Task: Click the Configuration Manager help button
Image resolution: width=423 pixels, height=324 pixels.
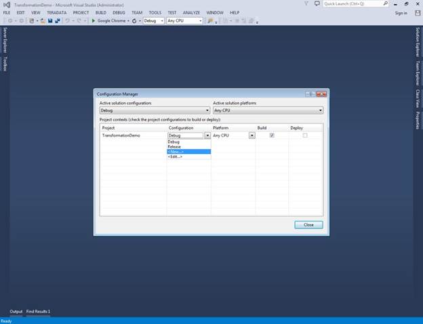Action: click(x=310, y=94)
